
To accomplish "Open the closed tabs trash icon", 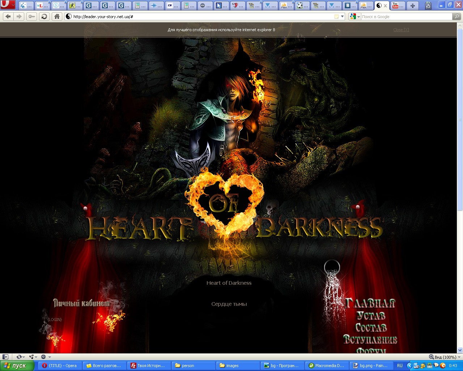I will (428, 5).
